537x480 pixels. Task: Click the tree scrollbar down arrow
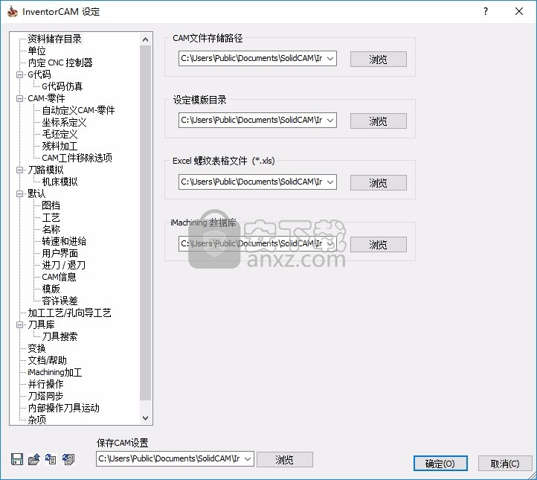[146, 418]
